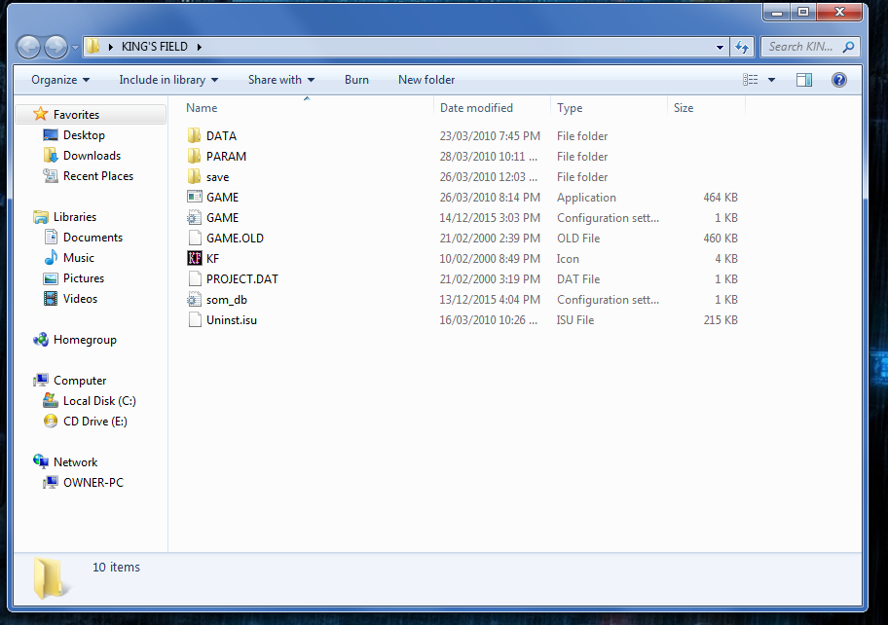Open the Share with menu

coord(280,80)
